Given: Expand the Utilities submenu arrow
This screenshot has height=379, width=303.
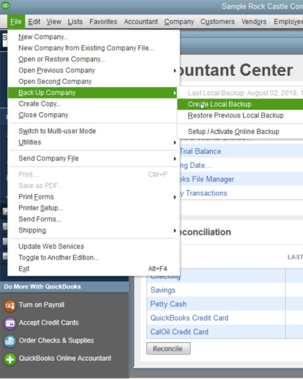Looking at the screenshot, I should (175, 143).
